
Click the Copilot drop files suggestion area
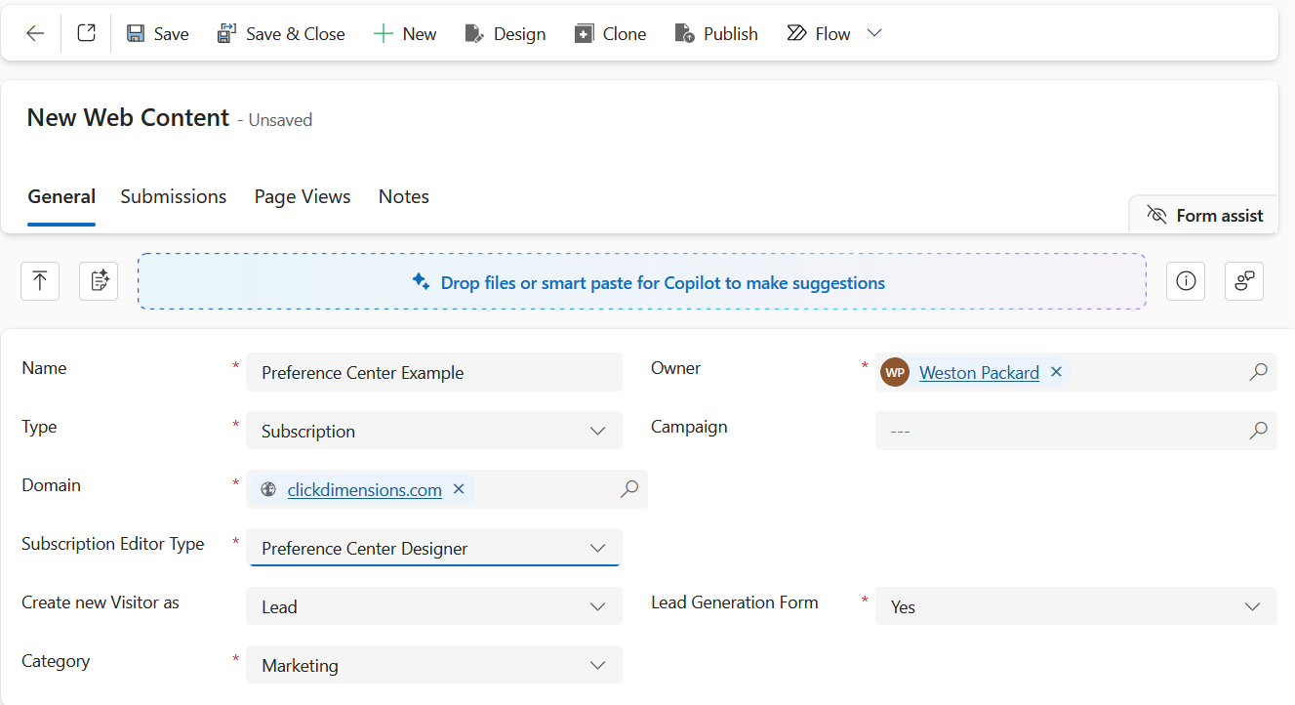(642, 281)
